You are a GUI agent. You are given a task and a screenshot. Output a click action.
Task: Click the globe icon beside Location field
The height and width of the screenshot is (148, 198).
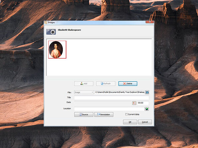click(147, 109)
